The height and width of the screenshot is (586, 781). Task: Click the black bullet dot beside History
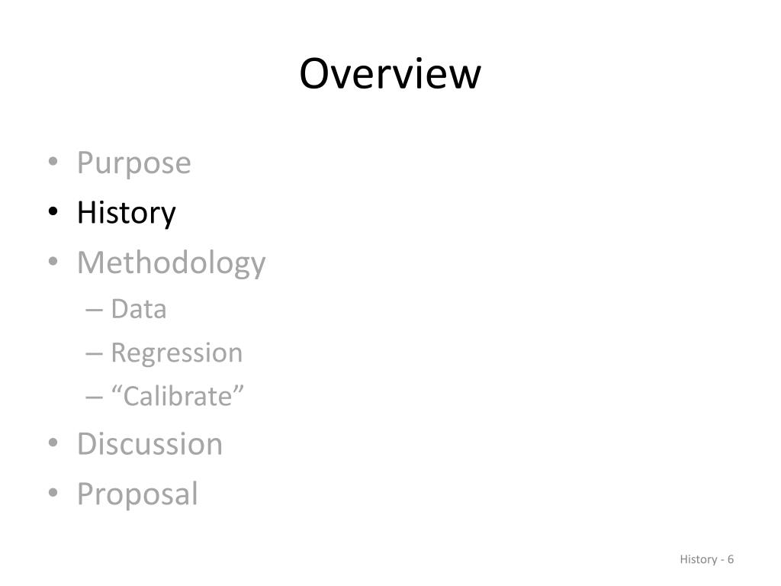tap(53, 211)
